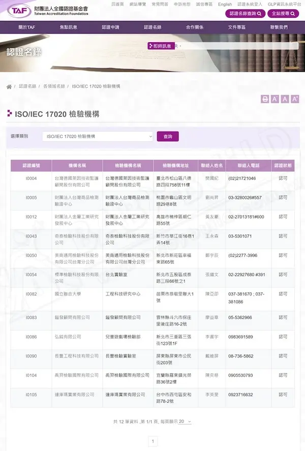The image size is (305, 451).
Task: Click the 即時訊息 news ticker label
Action: [161, 46]
